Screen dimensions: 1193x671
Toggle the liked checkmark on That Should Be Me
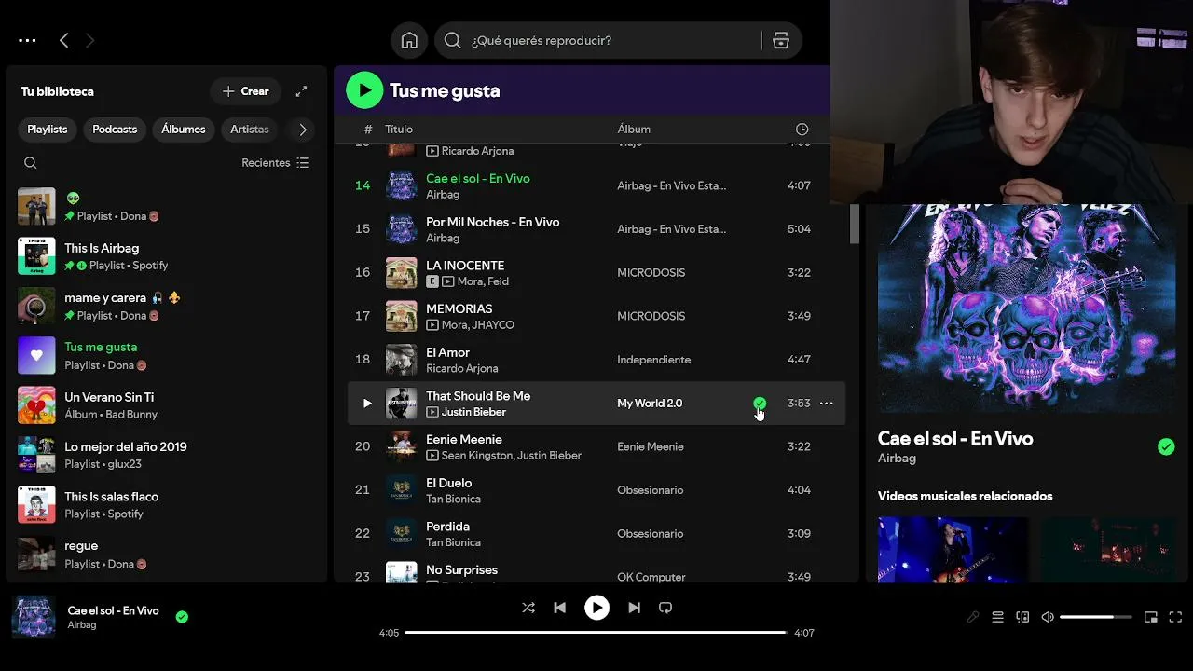[760, 404]
